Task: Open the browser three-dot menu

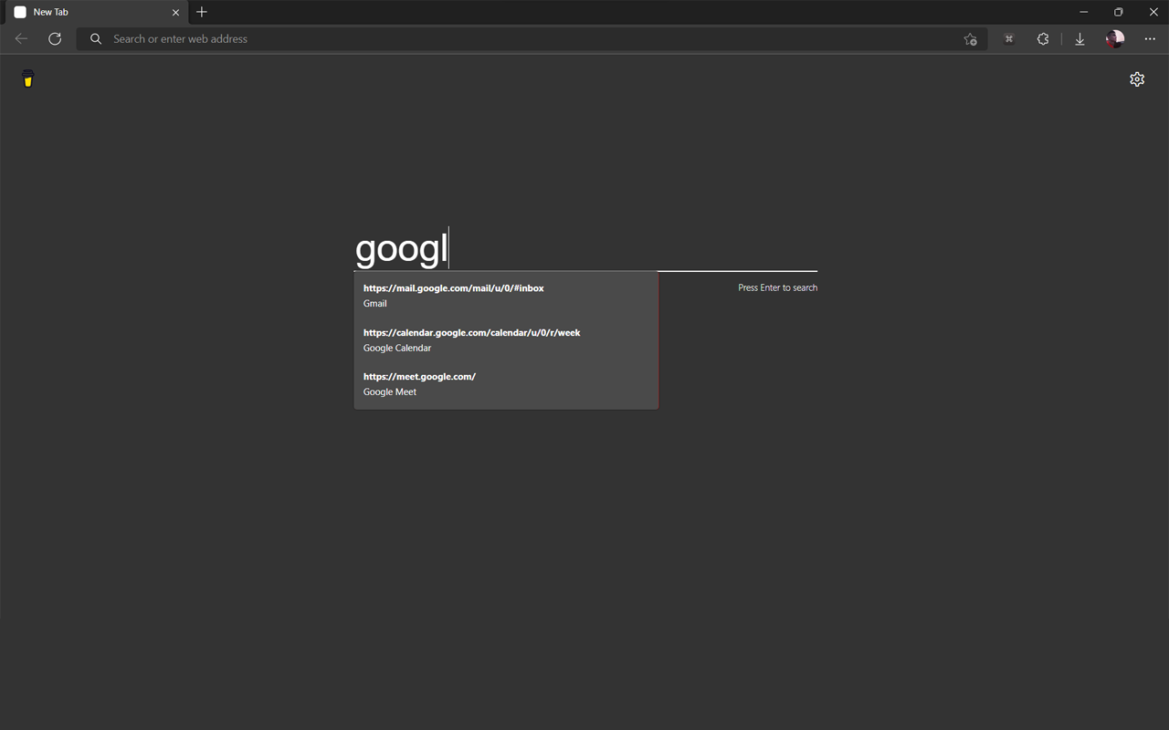Action: tap(1150, 38)
